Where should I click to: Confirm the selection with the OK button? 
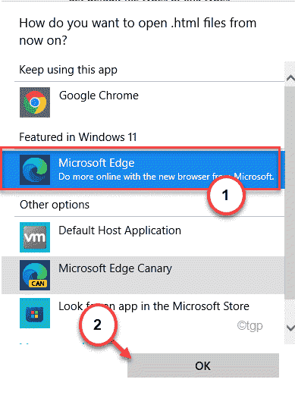203,365
